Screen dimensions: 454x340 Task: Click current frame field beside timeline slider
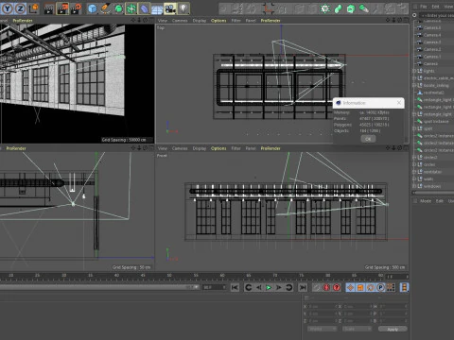215,287
